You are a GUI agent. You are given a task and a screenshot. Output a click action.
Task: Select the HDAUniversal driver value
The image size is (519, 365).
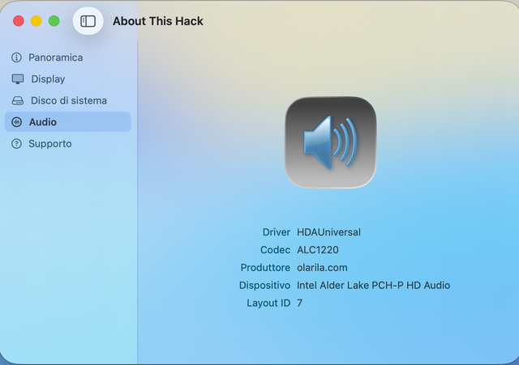(x=328, y=232)
